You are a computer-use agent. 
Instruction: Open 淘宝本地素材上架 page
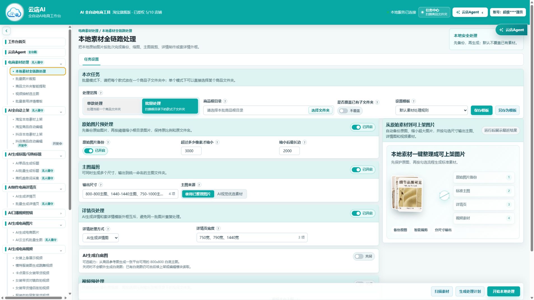pos(29,119)
